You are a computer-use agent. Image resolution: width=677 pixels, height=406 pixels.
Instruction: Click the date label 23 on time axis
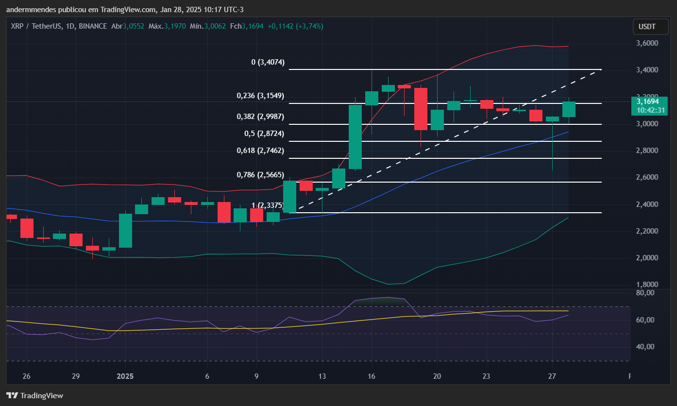[487, 376]
